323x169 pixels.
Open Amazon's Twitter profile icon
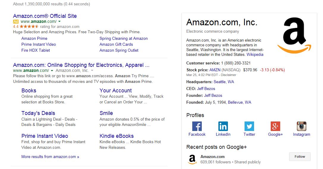[x=249, y=126]
